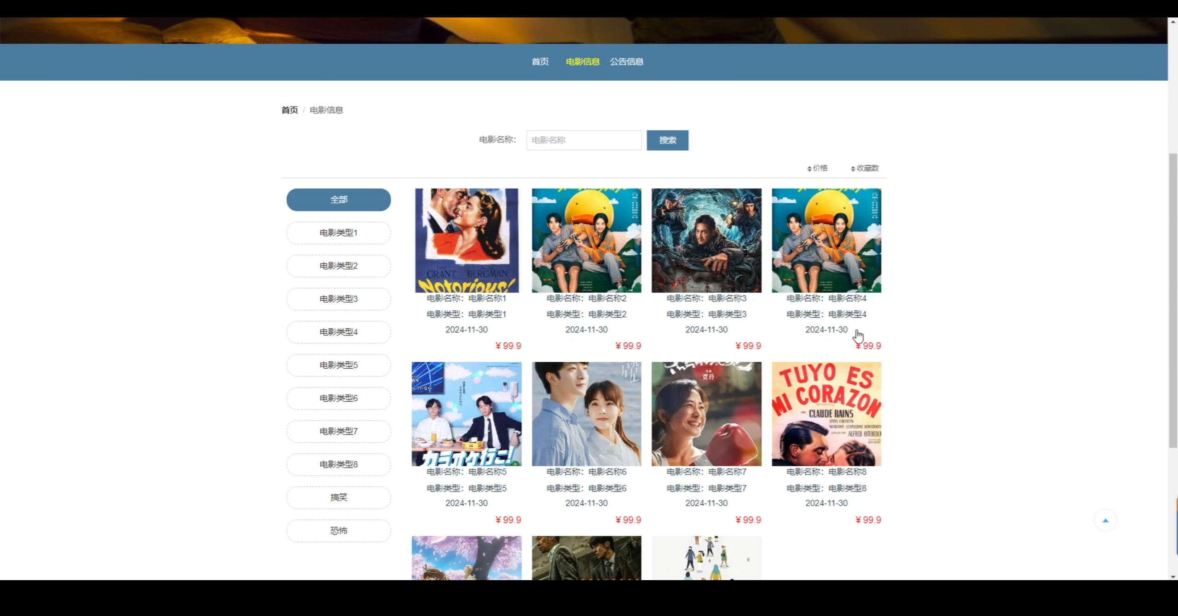Viewport: 1178px width, 616px height.
Task: Sort movies by 收藏数
Action: coord(865,168)
